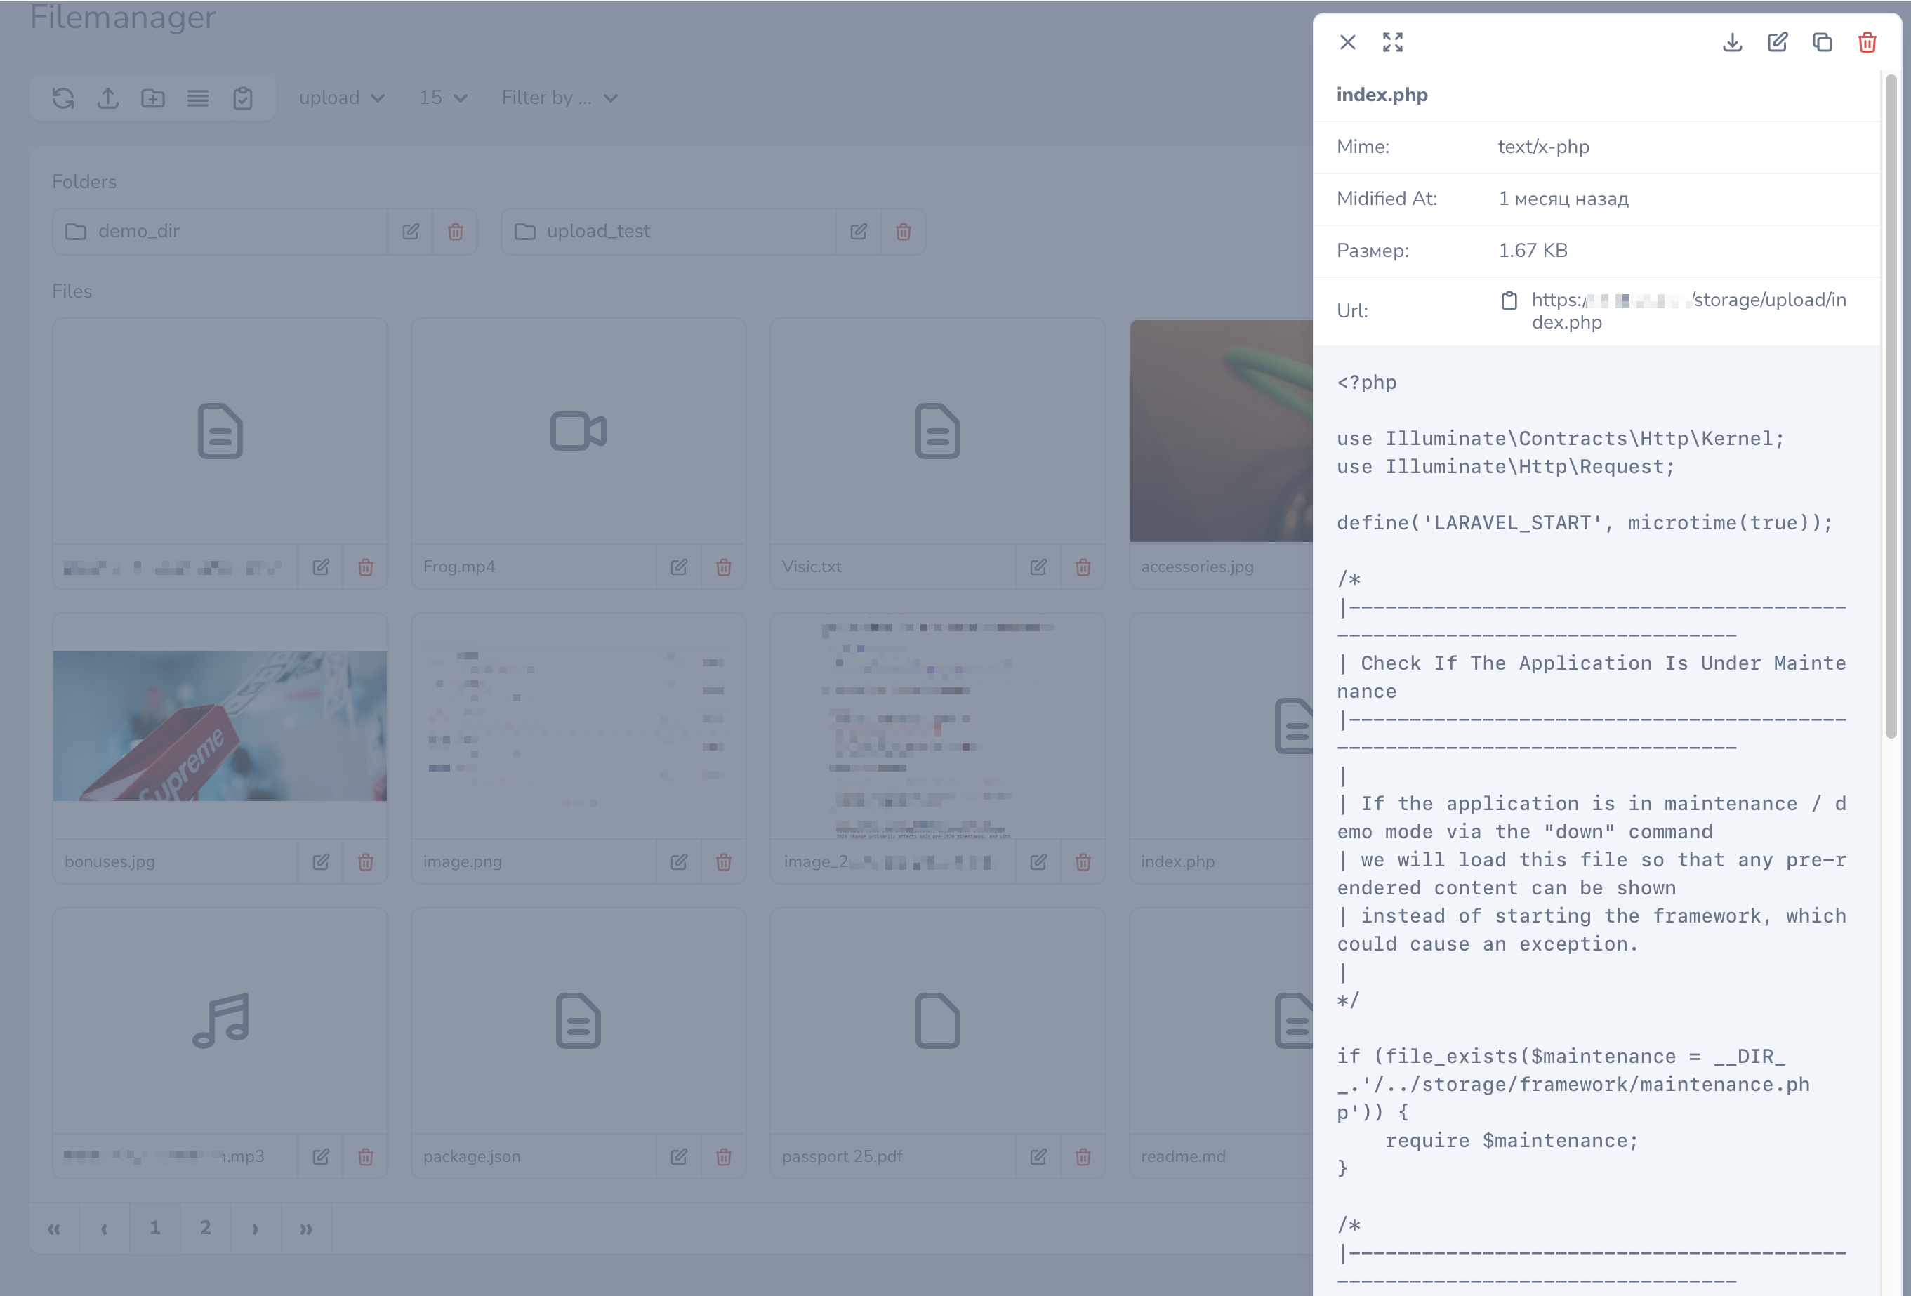Screen dimensions: 1911x1296
Task: Delete the upload_test folder
Action: (903, 231)
